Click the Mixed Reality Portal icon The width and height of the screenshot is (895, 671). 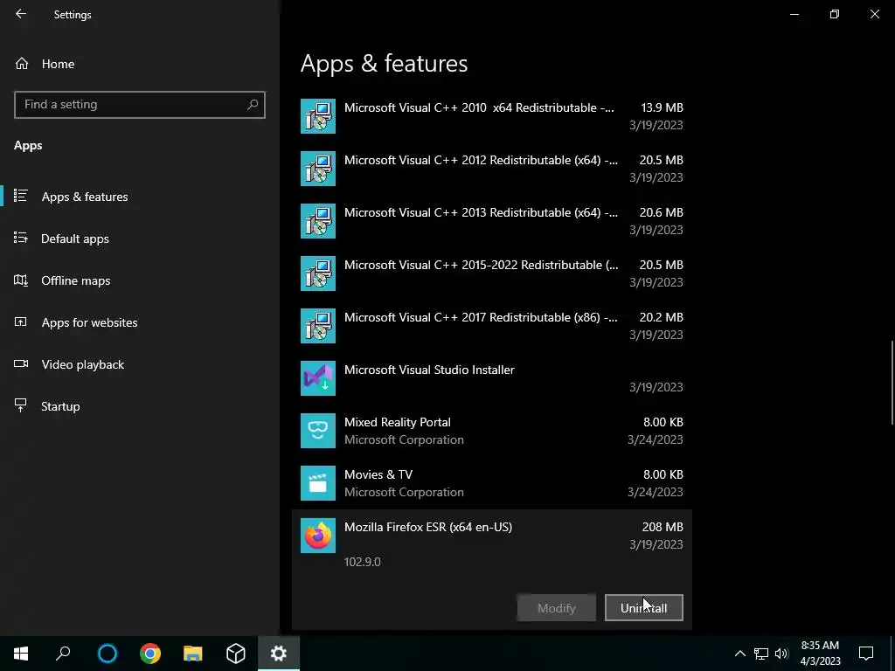[x=318, y=431]
